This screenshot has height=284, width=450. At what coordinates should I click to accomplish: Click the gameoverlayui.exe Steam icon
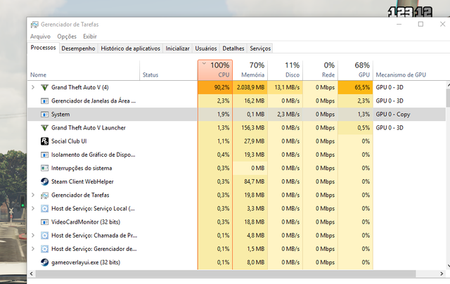tap(44, 262)
